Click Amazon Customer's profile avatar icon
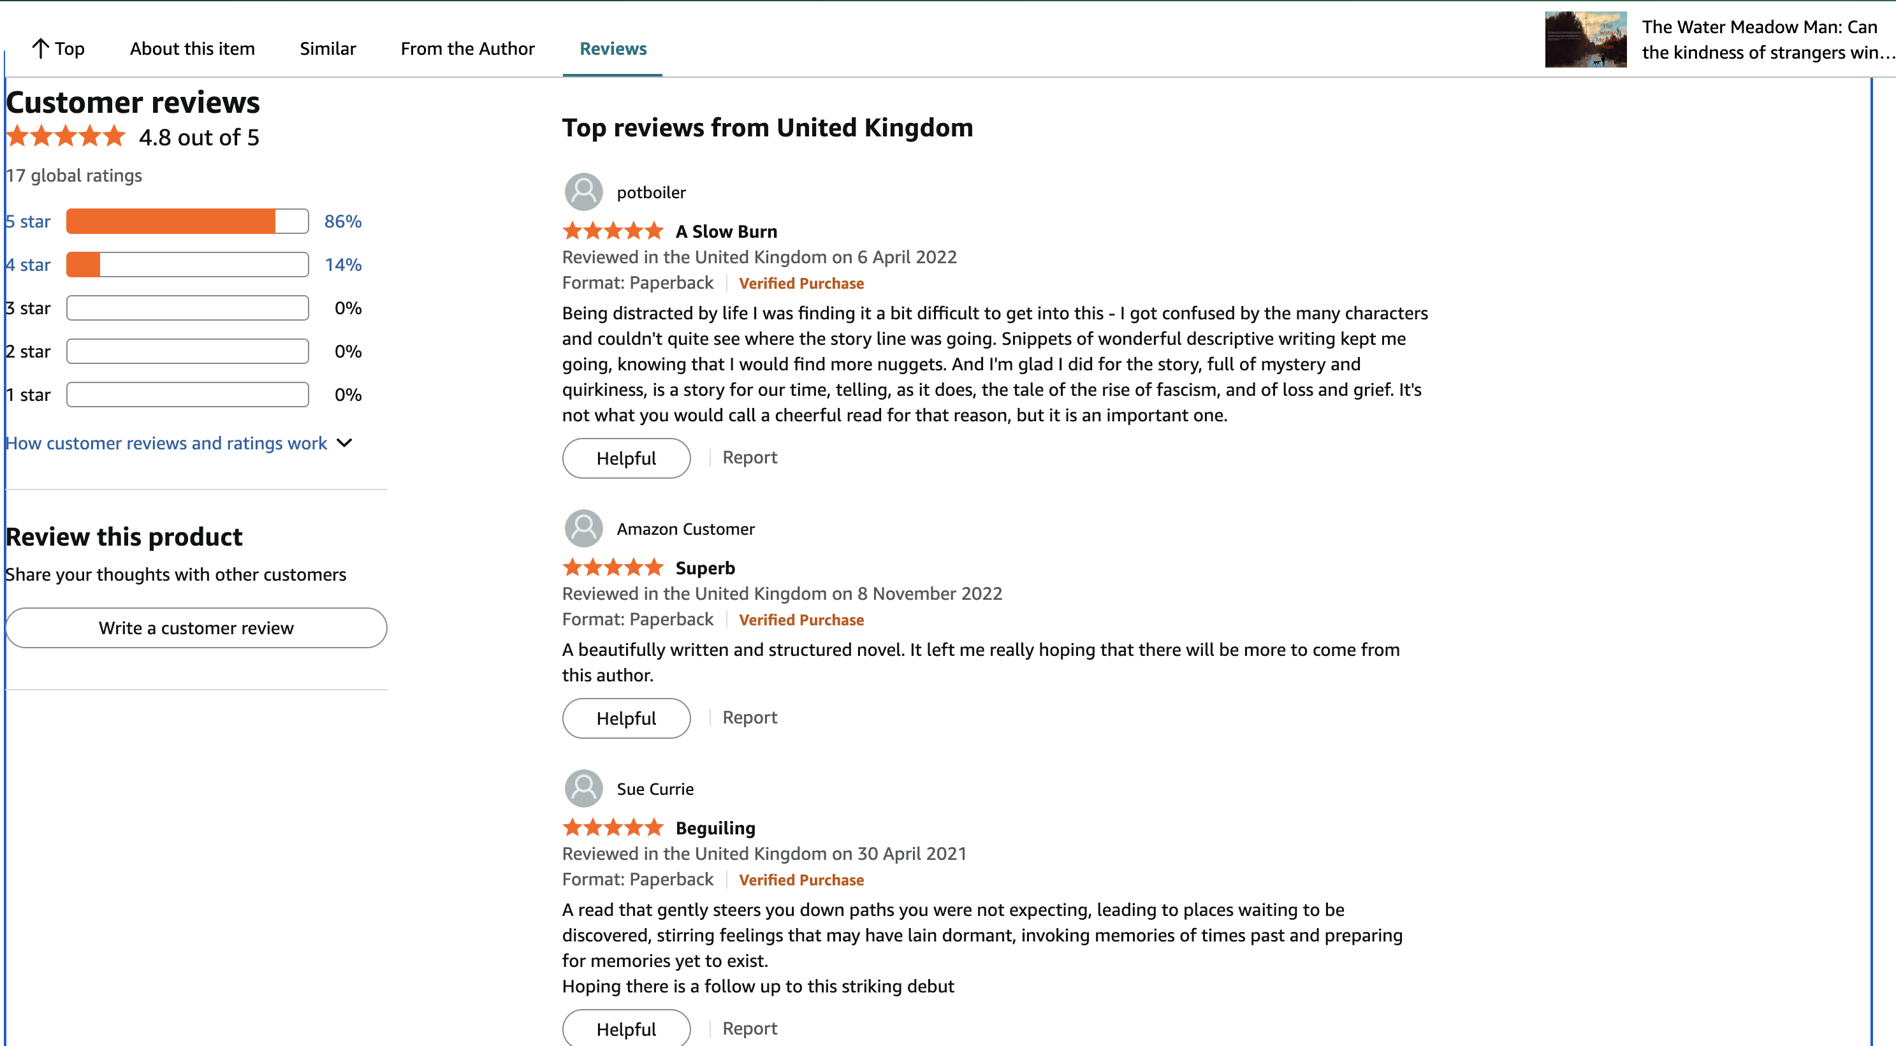Screen dimensions: 1896x1046 (x=583, y=528)
